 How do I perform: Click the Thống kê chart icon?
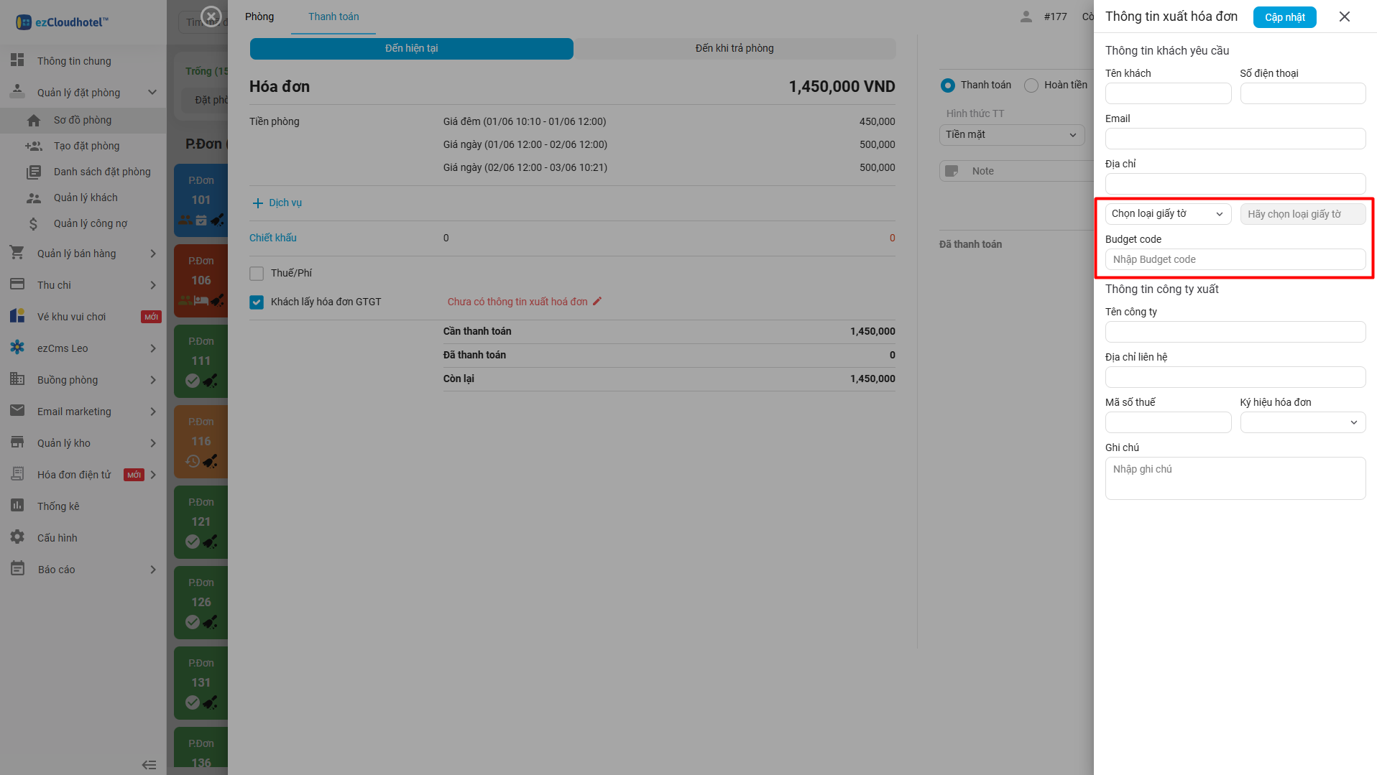point(17,506)
